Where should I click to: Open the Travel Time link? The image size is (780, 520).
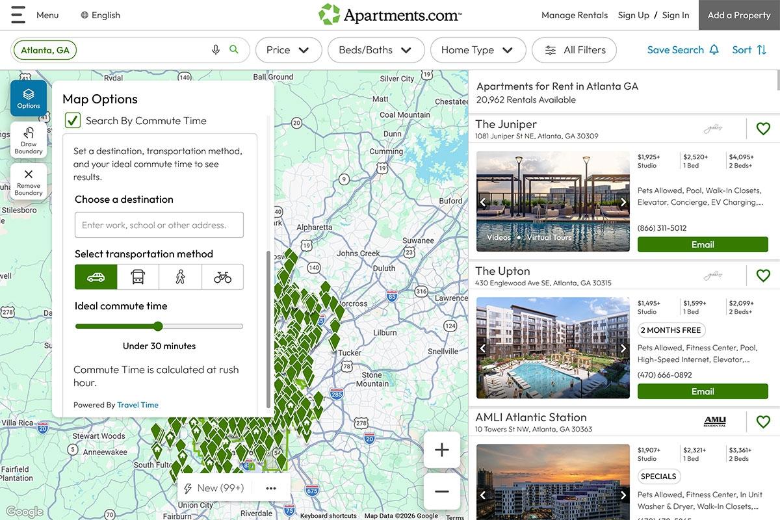click(137, 404)
